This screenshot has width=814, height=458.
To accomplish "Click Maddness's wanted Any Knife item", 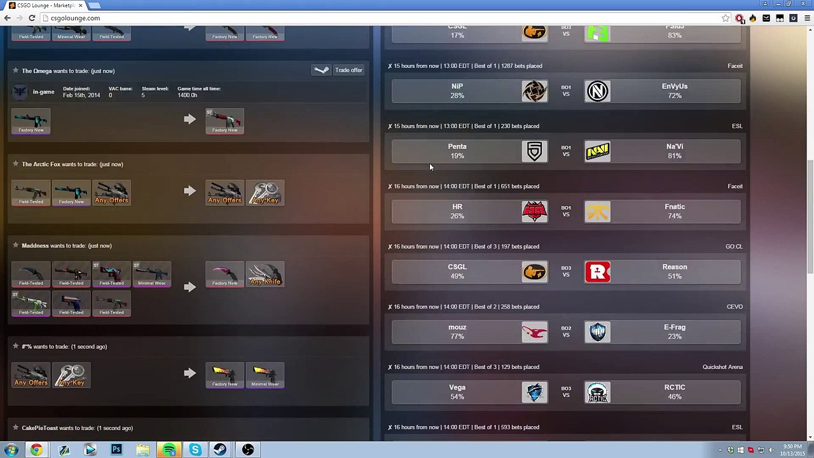I will coord(265,274).
